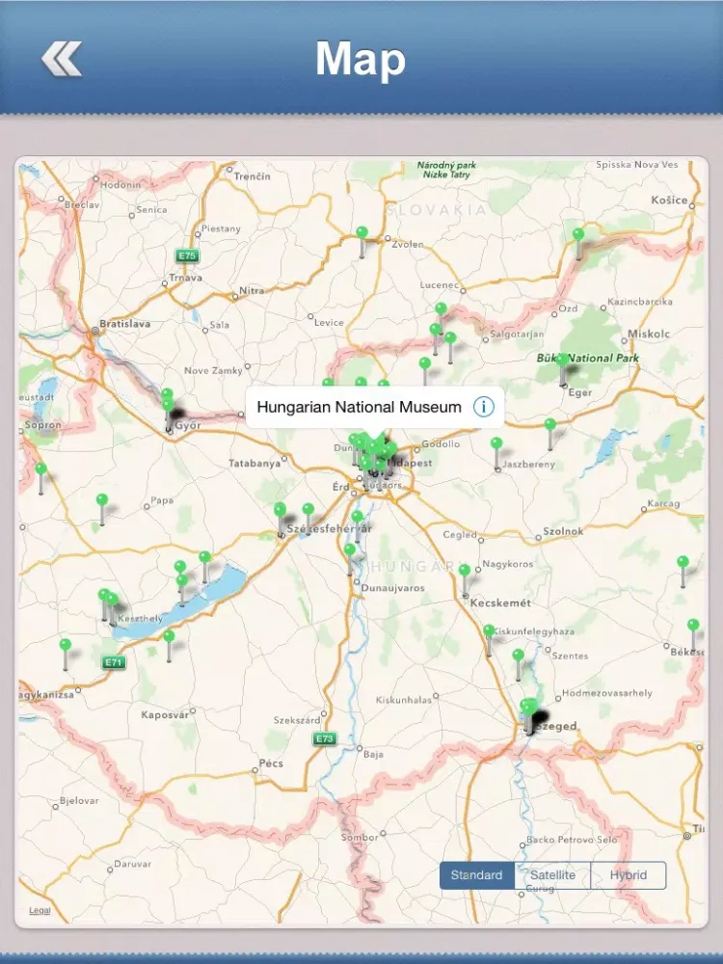Viewport: 723px width, 964px height.
Task: Click the Kaposvár city label
Action: click(165, 715)
